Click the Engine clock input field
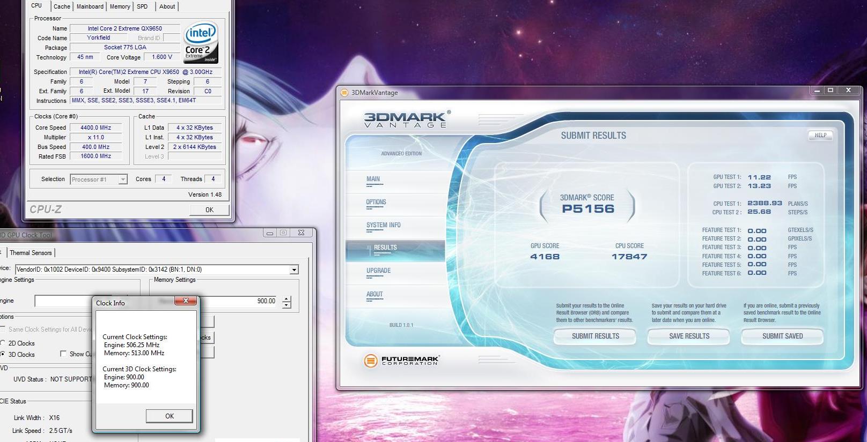Image resolution: width=867 pixels, height=442 pixels. 64,301
